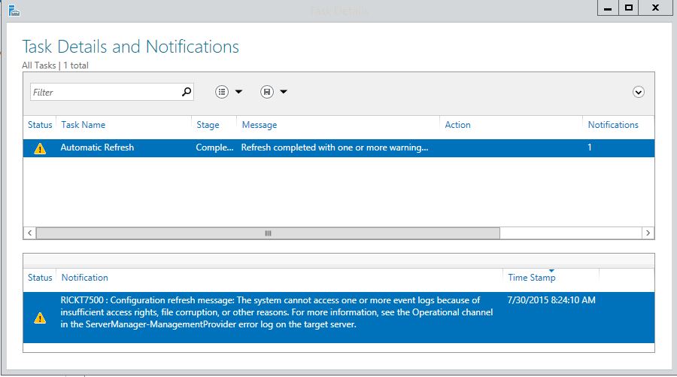Sort by Task Name column header

coord(83,125)
